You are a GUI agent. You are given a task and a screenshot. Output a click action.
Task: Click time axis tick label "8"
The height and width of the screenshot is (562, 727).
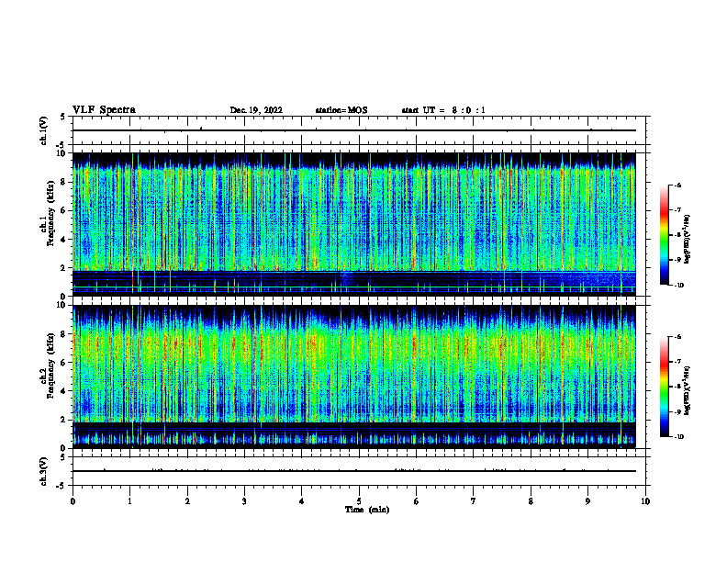(531, 501)
